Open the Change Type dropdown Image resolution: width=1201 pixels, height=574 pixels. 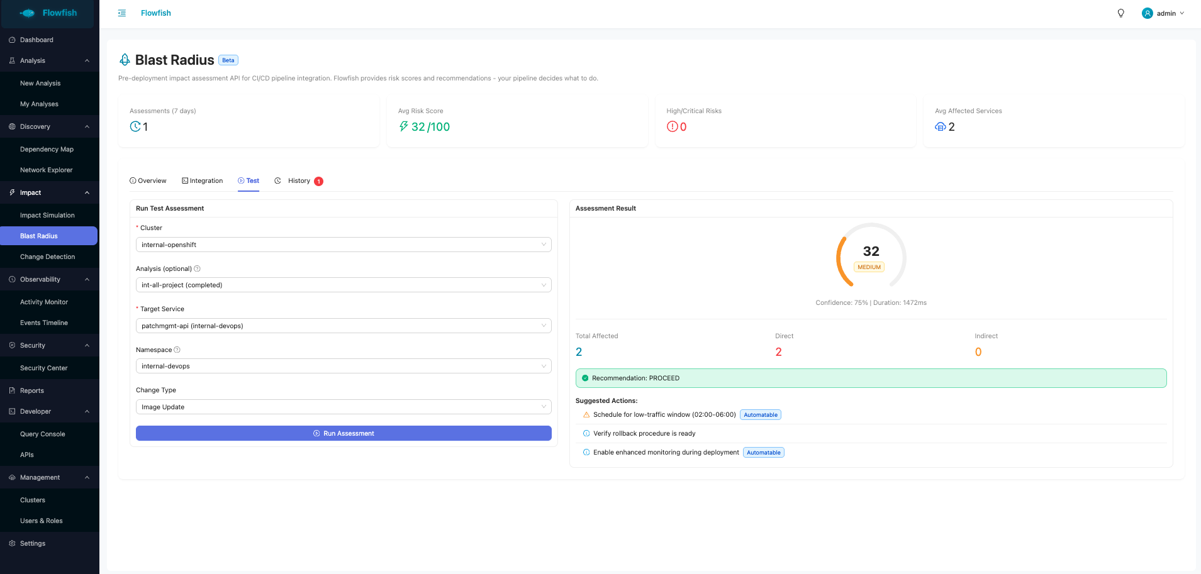[x=343, y=407]
